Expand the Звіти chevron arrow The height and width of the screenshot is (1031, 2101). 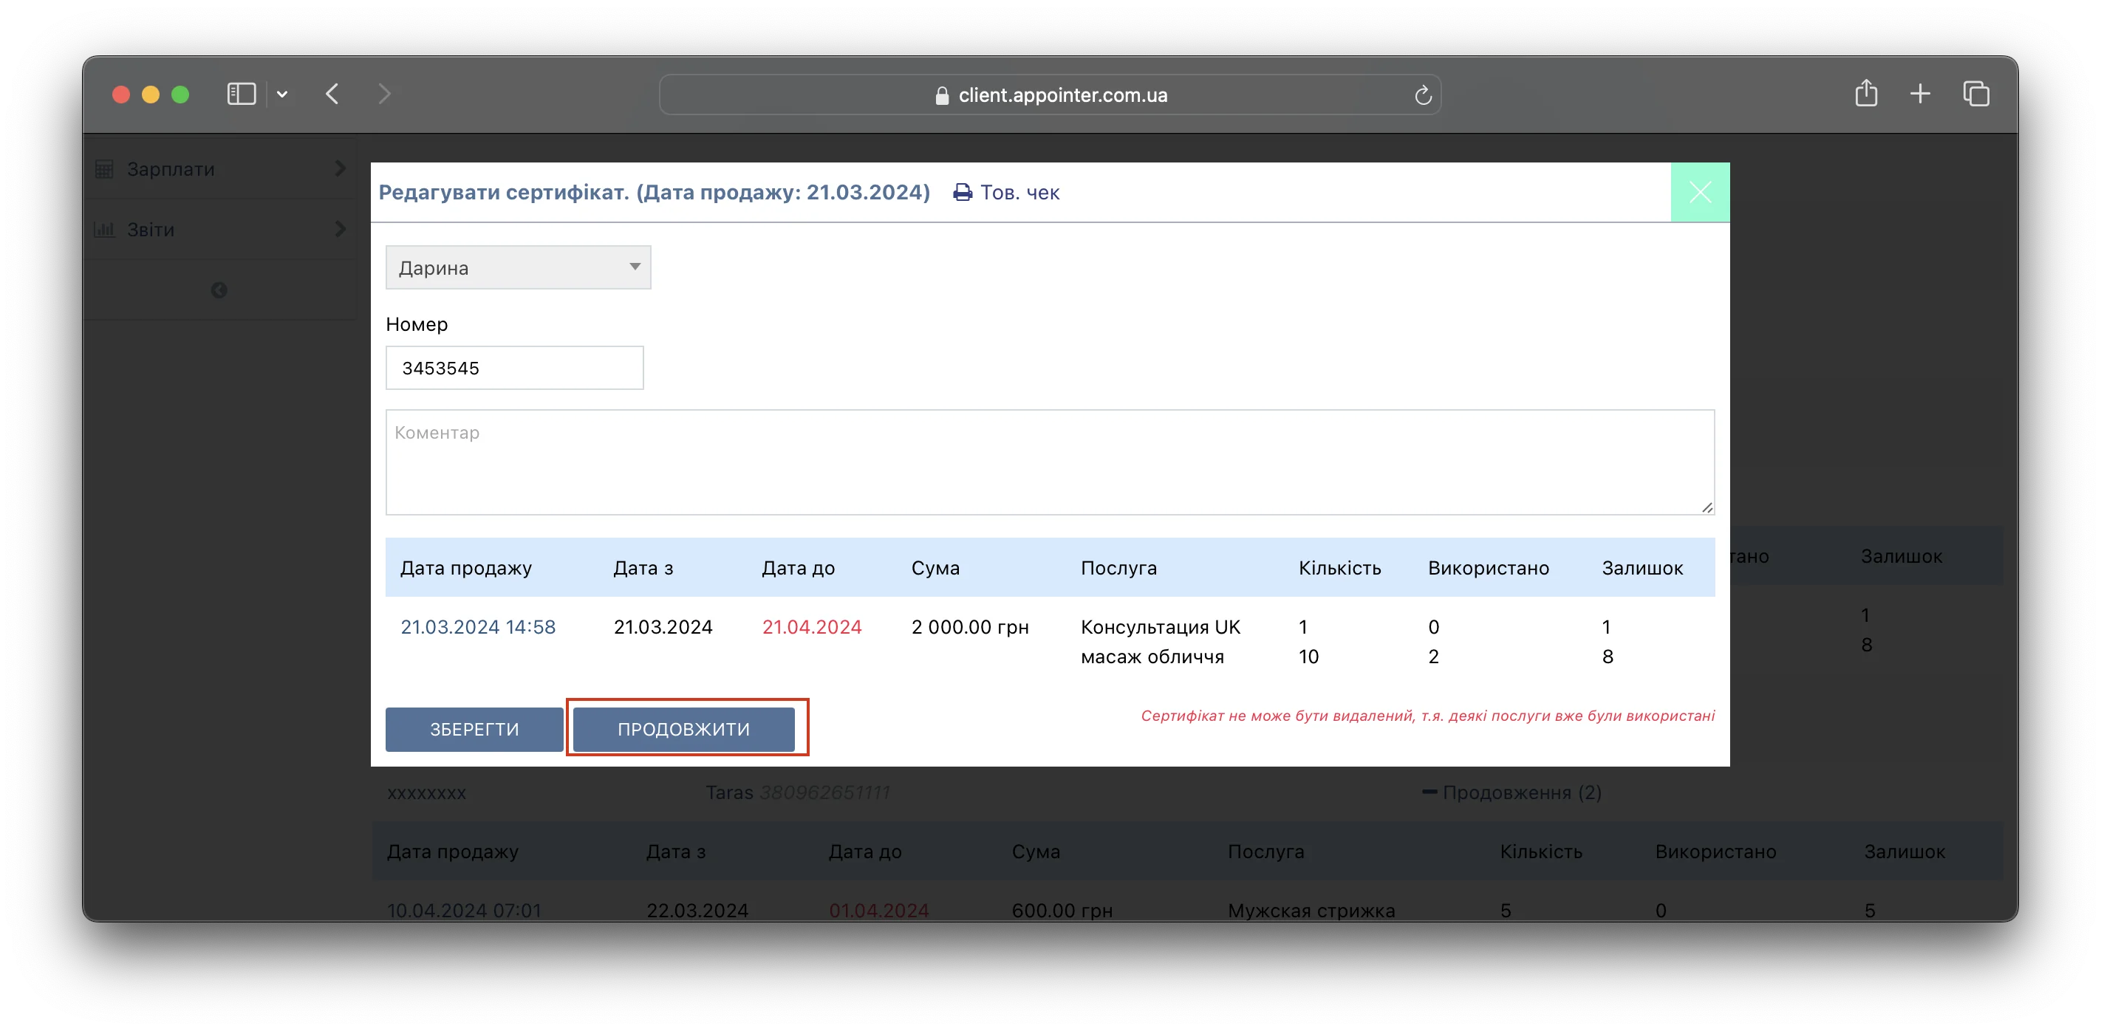click(340, 229)
